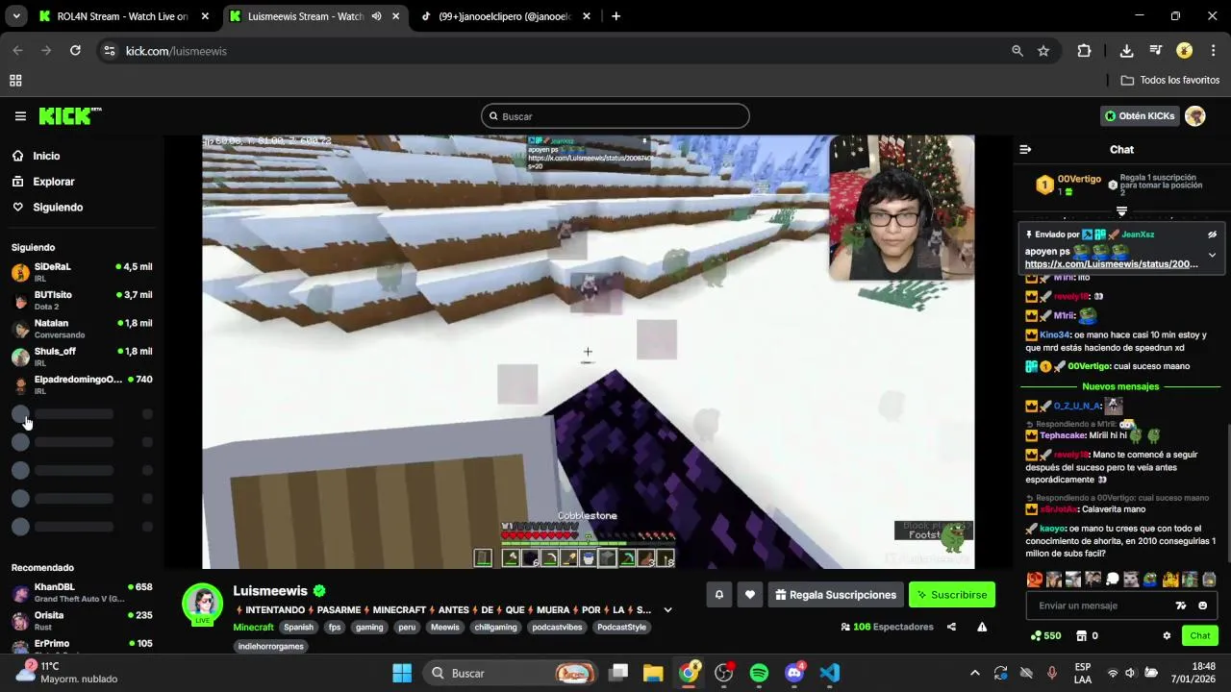Switch to ROL4N Stream browser tab

(x=122, y=16)
